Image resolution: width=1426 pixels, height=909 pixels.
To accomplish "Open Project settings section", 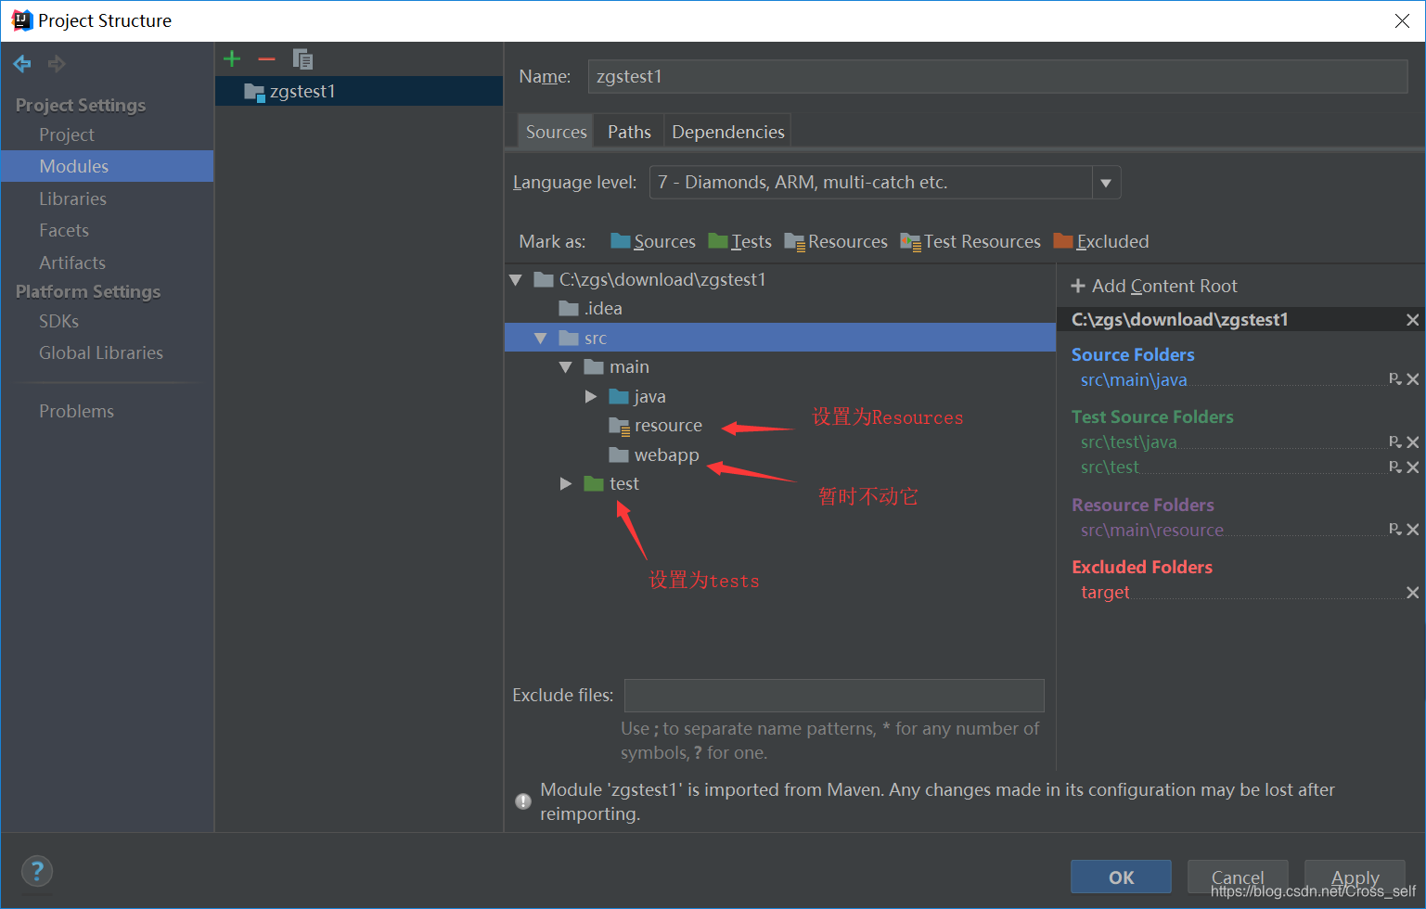I will point(67,134).
